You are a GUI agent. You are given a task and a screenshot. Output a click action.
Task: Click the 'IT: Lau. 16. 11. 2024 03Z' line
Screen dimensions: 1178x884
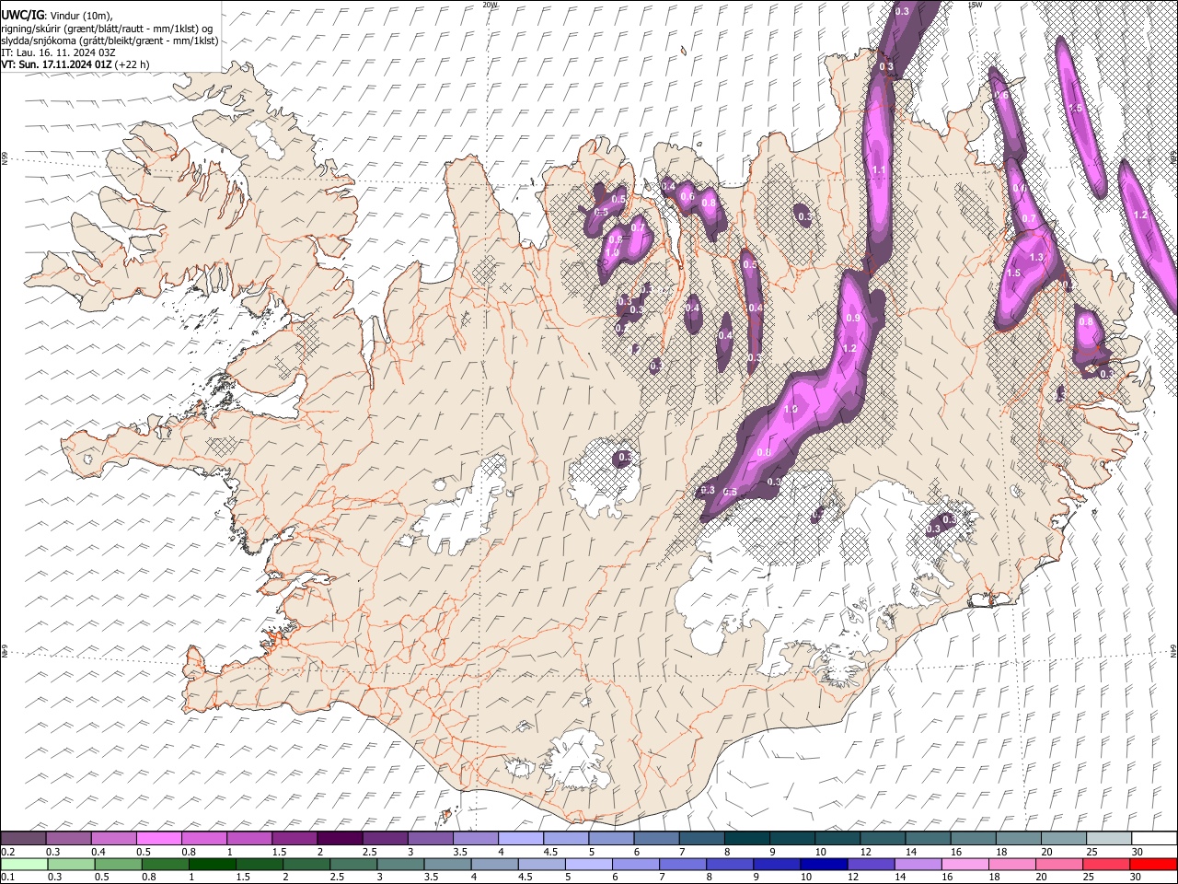point(58,52)
